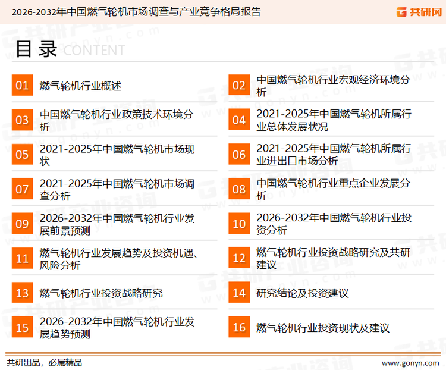This screenshot has height=370, width=446.
Task: Open chapter 燃气轮机行业投资战略研究及共研建议
Action: click(x=333, y=258)
